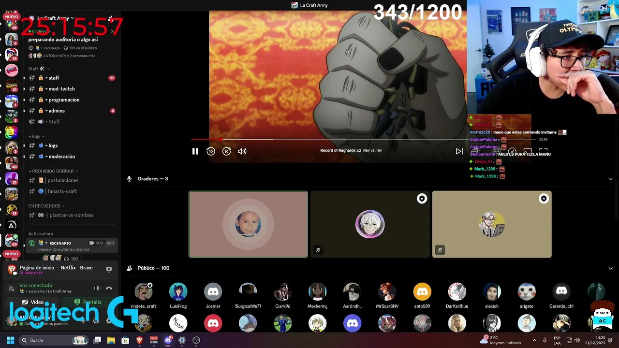619x348 pixels.
Task: Open the logs channel
Action: [71, 145]
